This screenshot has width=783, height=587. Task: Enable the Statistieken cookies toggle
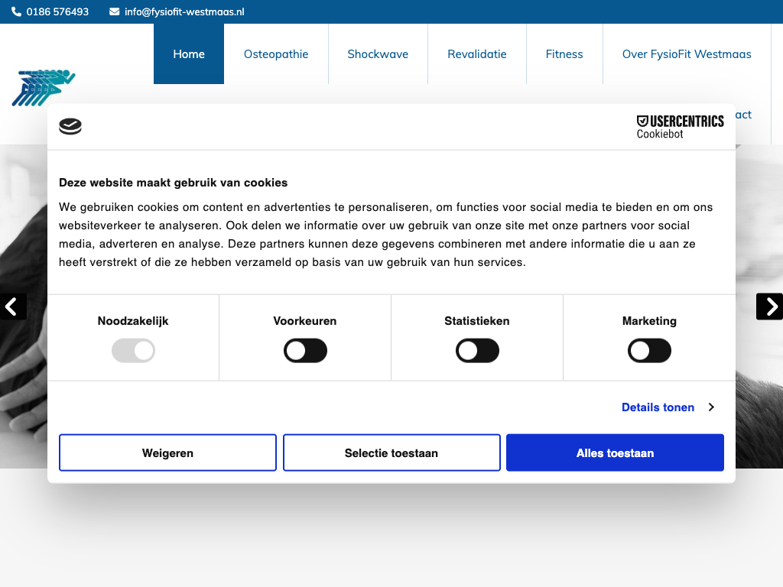click(477, 352)
